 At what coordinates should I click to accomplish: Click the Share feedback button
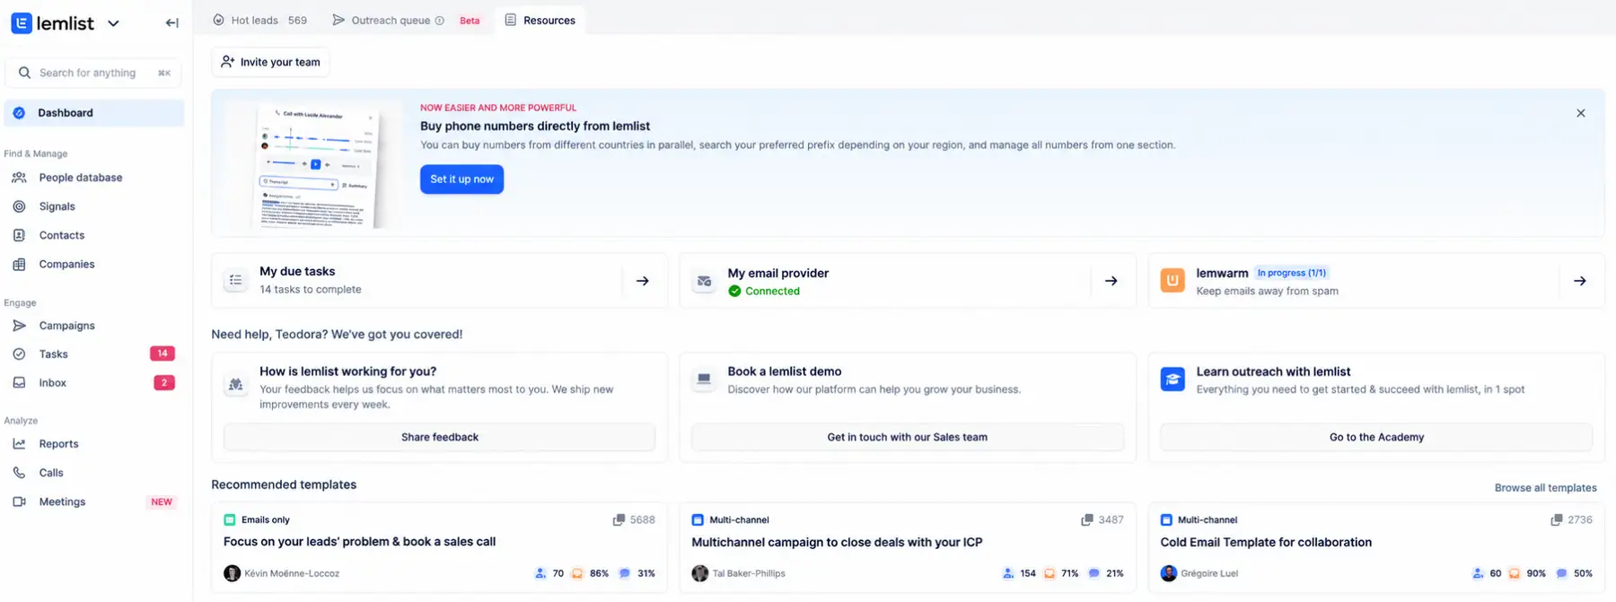[x=440, y=437]
